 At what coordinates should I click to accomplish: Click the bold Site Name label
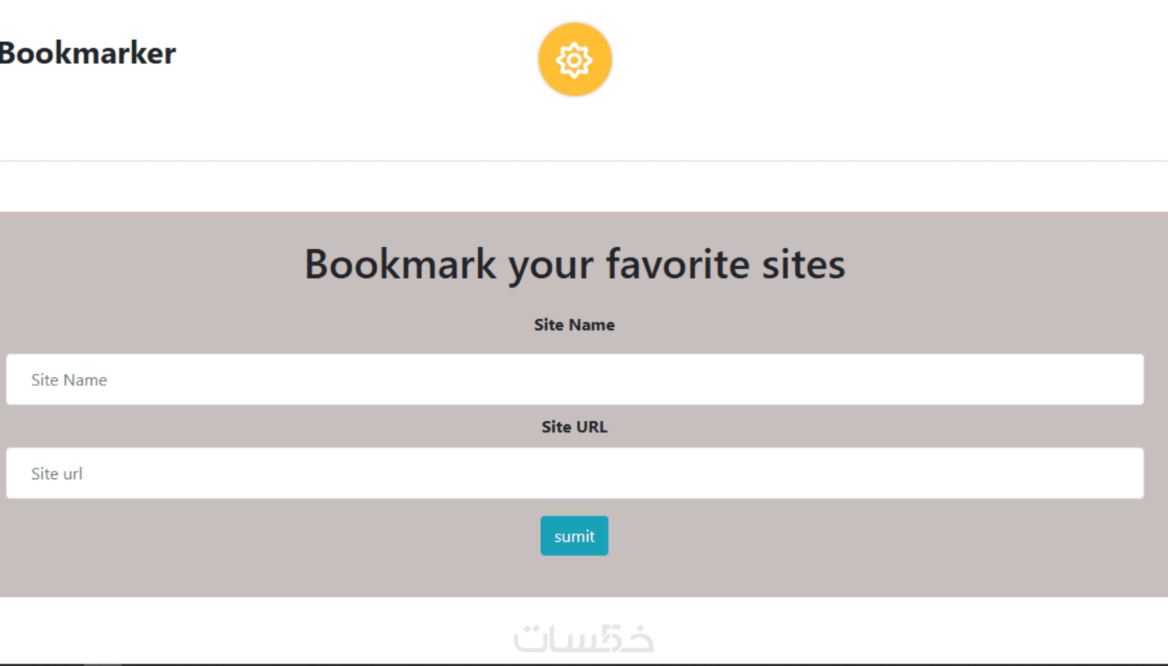coord(574,325)
